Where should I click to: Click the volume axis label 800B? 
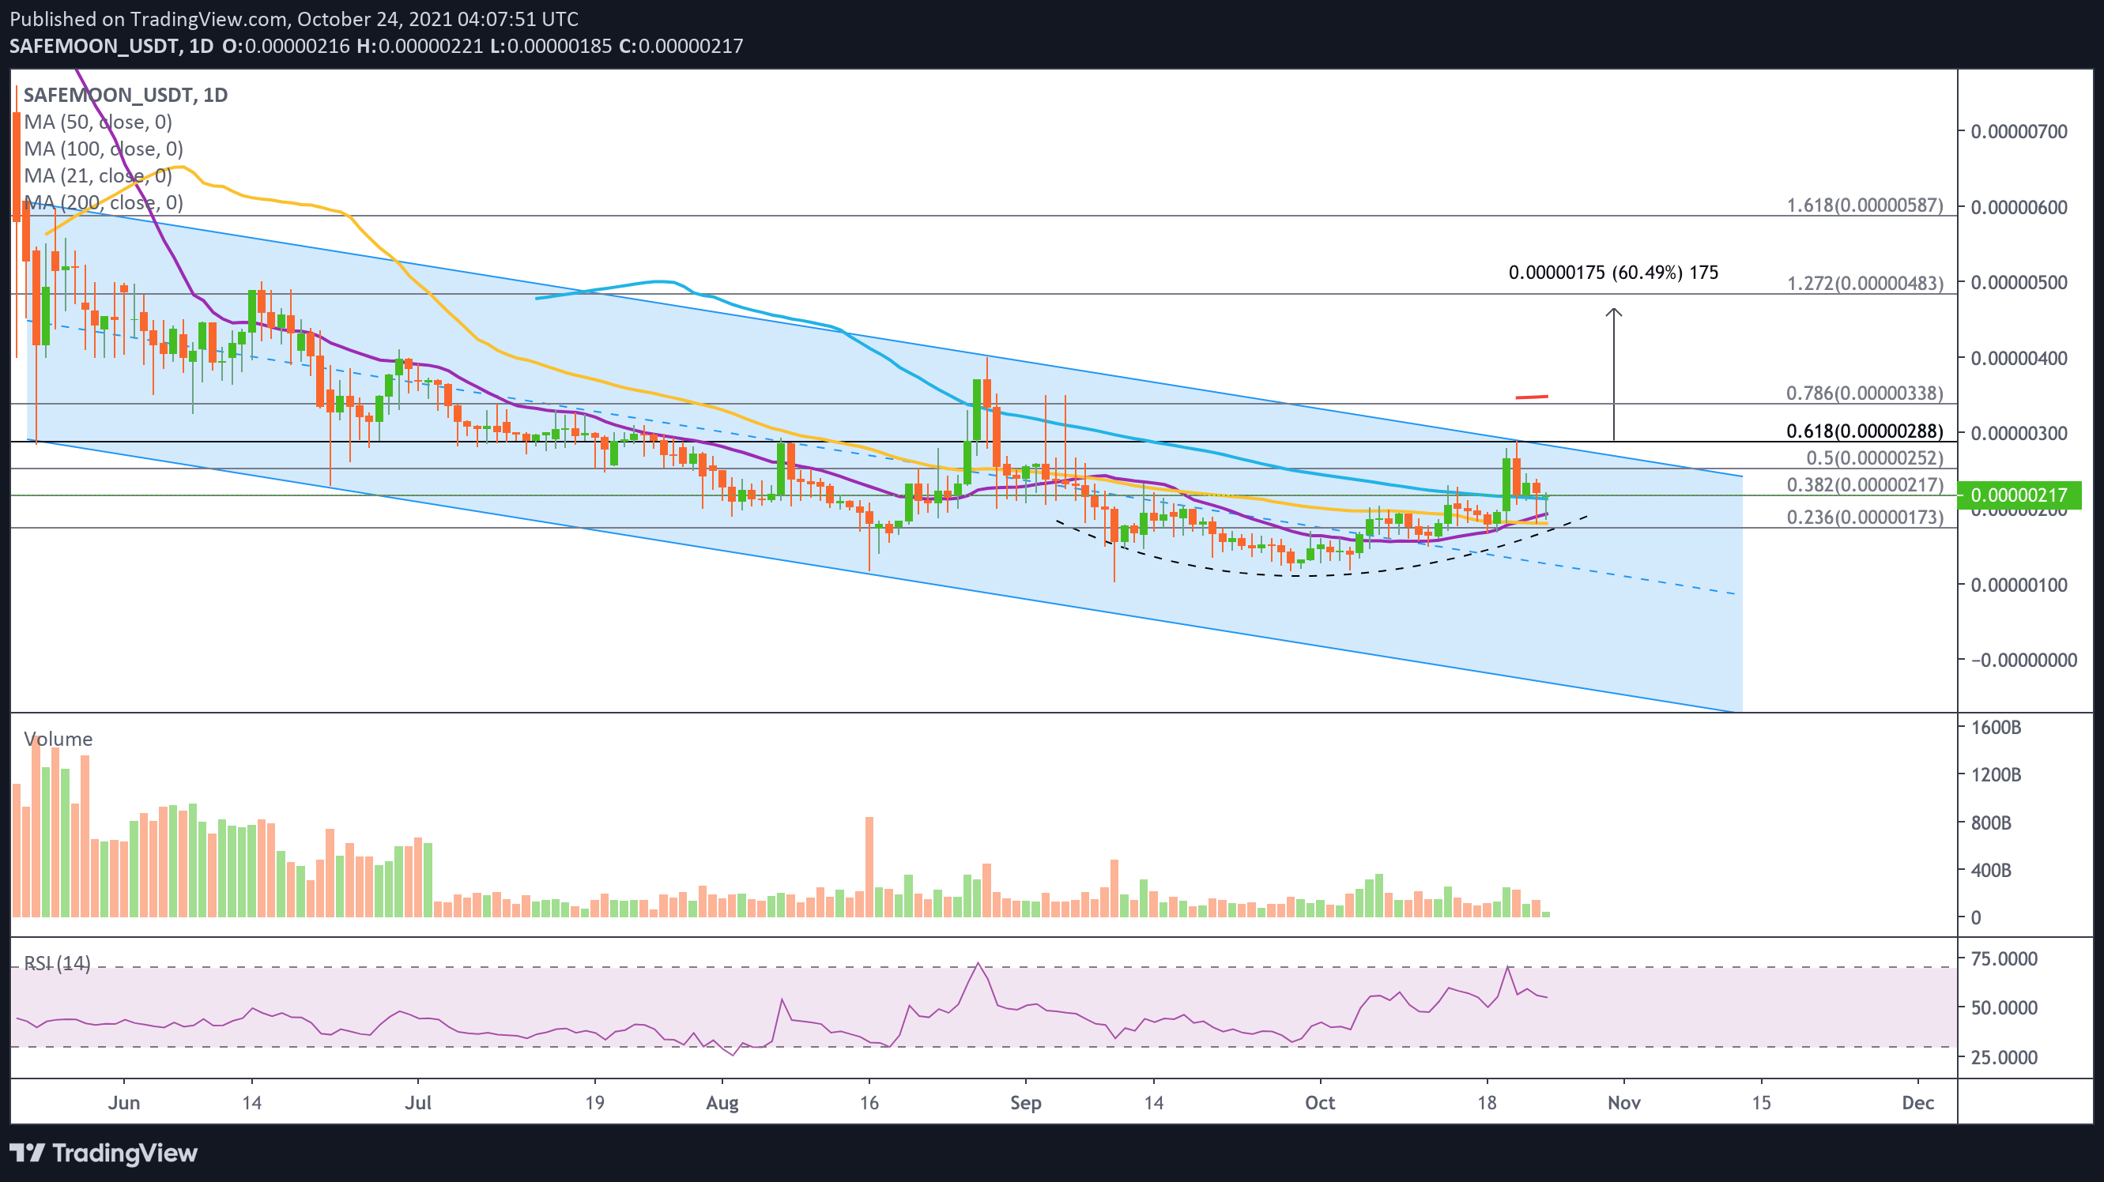[1991, 823]
